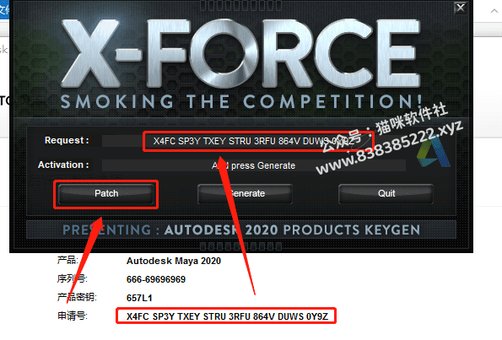Click the Patch button
The image size is (502, 340).
point(106,194)
